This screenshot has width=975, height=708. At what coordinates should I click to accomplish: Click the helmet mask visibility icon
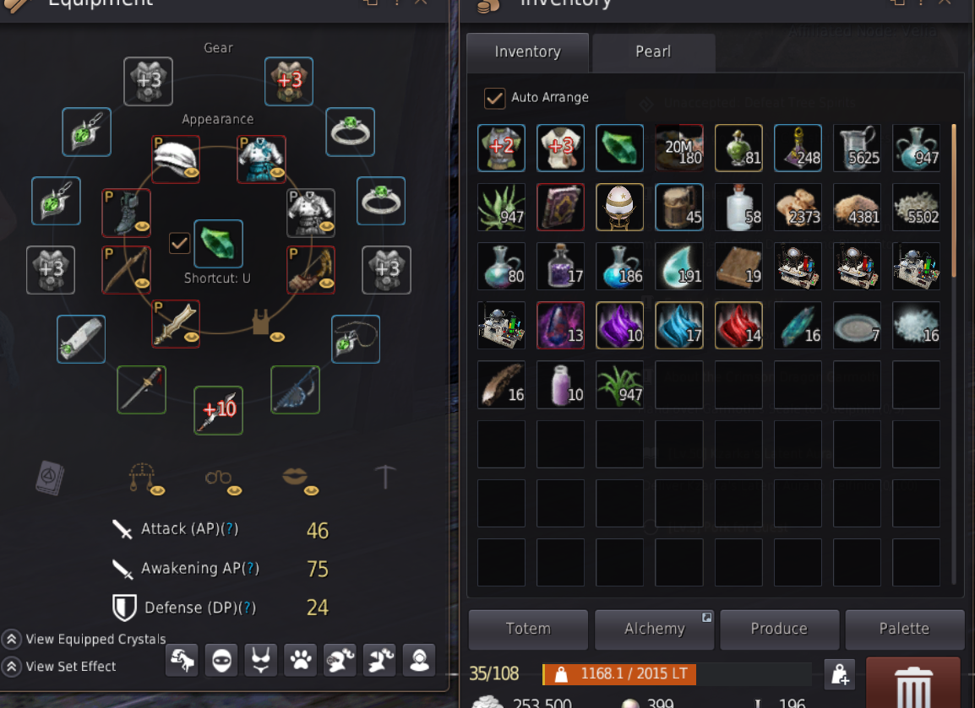221,660
